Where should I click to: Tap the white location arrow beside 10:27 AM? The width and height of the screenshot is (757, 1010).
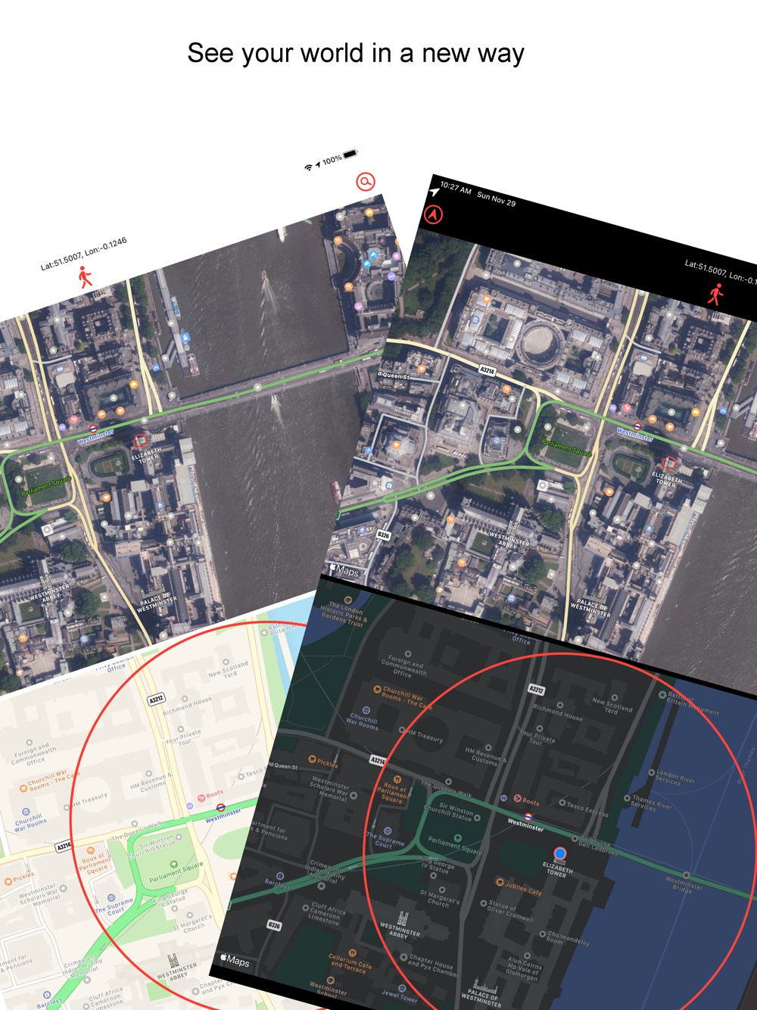[435, 192]
